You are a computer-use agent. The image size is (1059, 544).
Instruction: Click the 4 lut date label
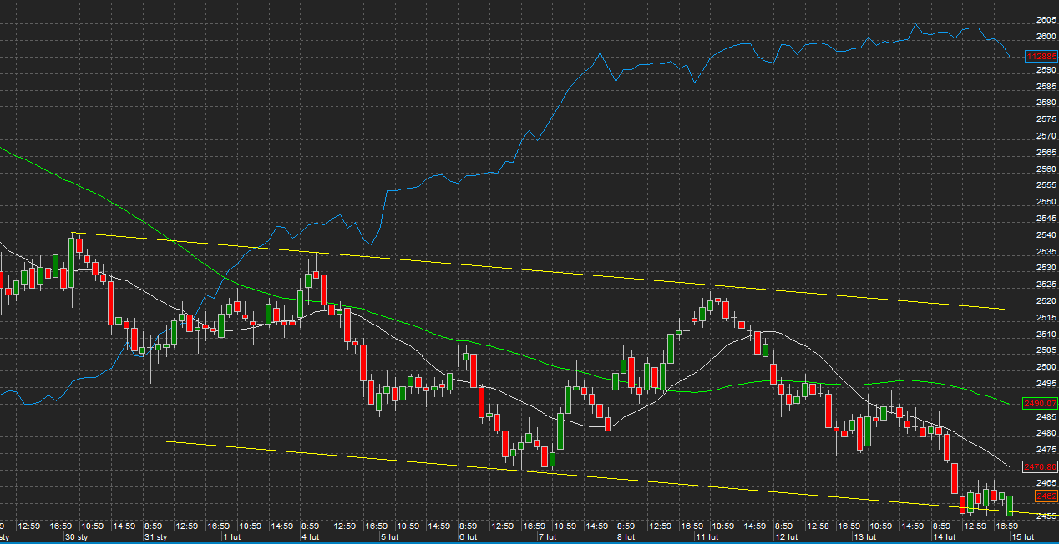pyautogui.click(x=310, y=537)
